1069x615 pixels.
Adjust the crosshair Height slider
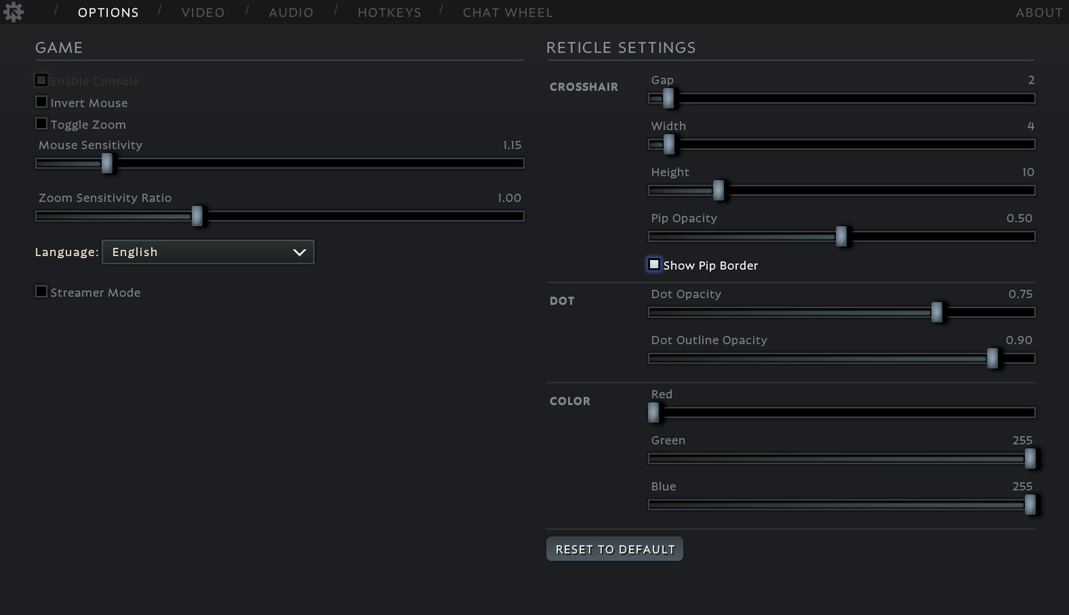click(x=718, y=190)
